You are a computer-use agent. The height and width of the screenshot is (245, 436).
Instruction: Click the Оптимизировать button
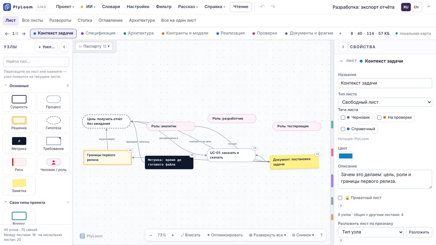225,235
